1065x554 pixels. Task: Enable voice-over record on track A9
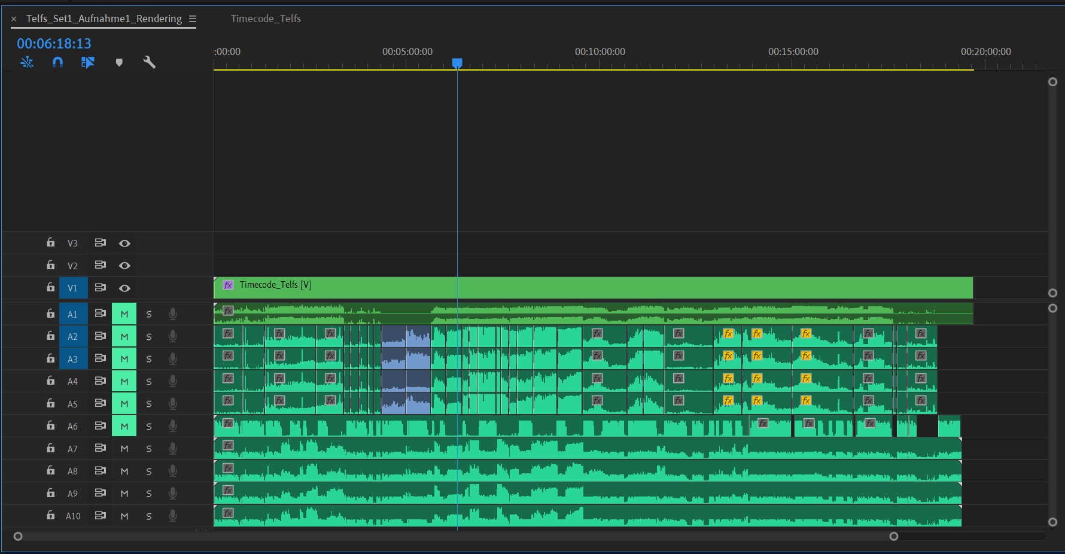click(172, 493)
